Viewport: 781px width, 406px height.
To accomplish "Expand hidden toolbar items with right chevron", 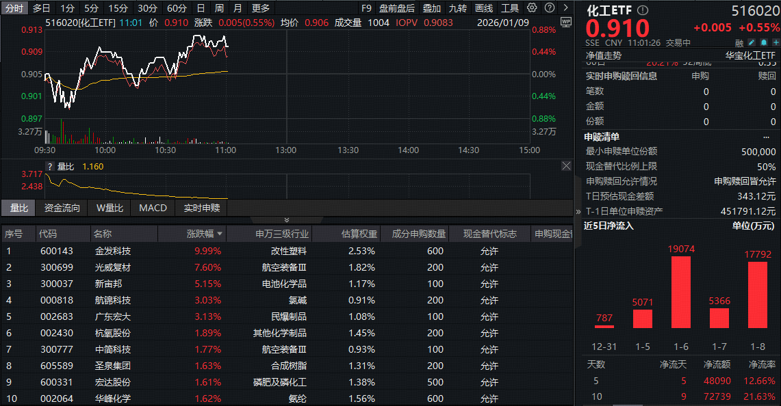I will click(565, 8).
